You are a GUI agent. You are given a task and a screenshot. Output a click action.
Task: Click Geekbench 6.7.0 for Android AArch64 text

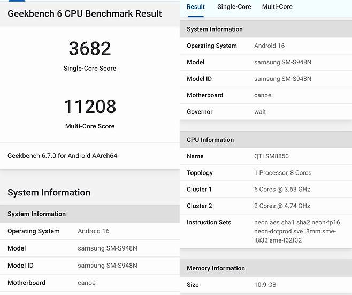pyautogui.click(x=63, y=156)
